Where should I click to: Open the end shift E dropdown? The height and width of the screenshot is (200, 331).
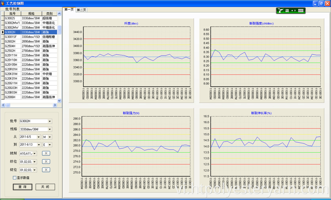[50, 145]
